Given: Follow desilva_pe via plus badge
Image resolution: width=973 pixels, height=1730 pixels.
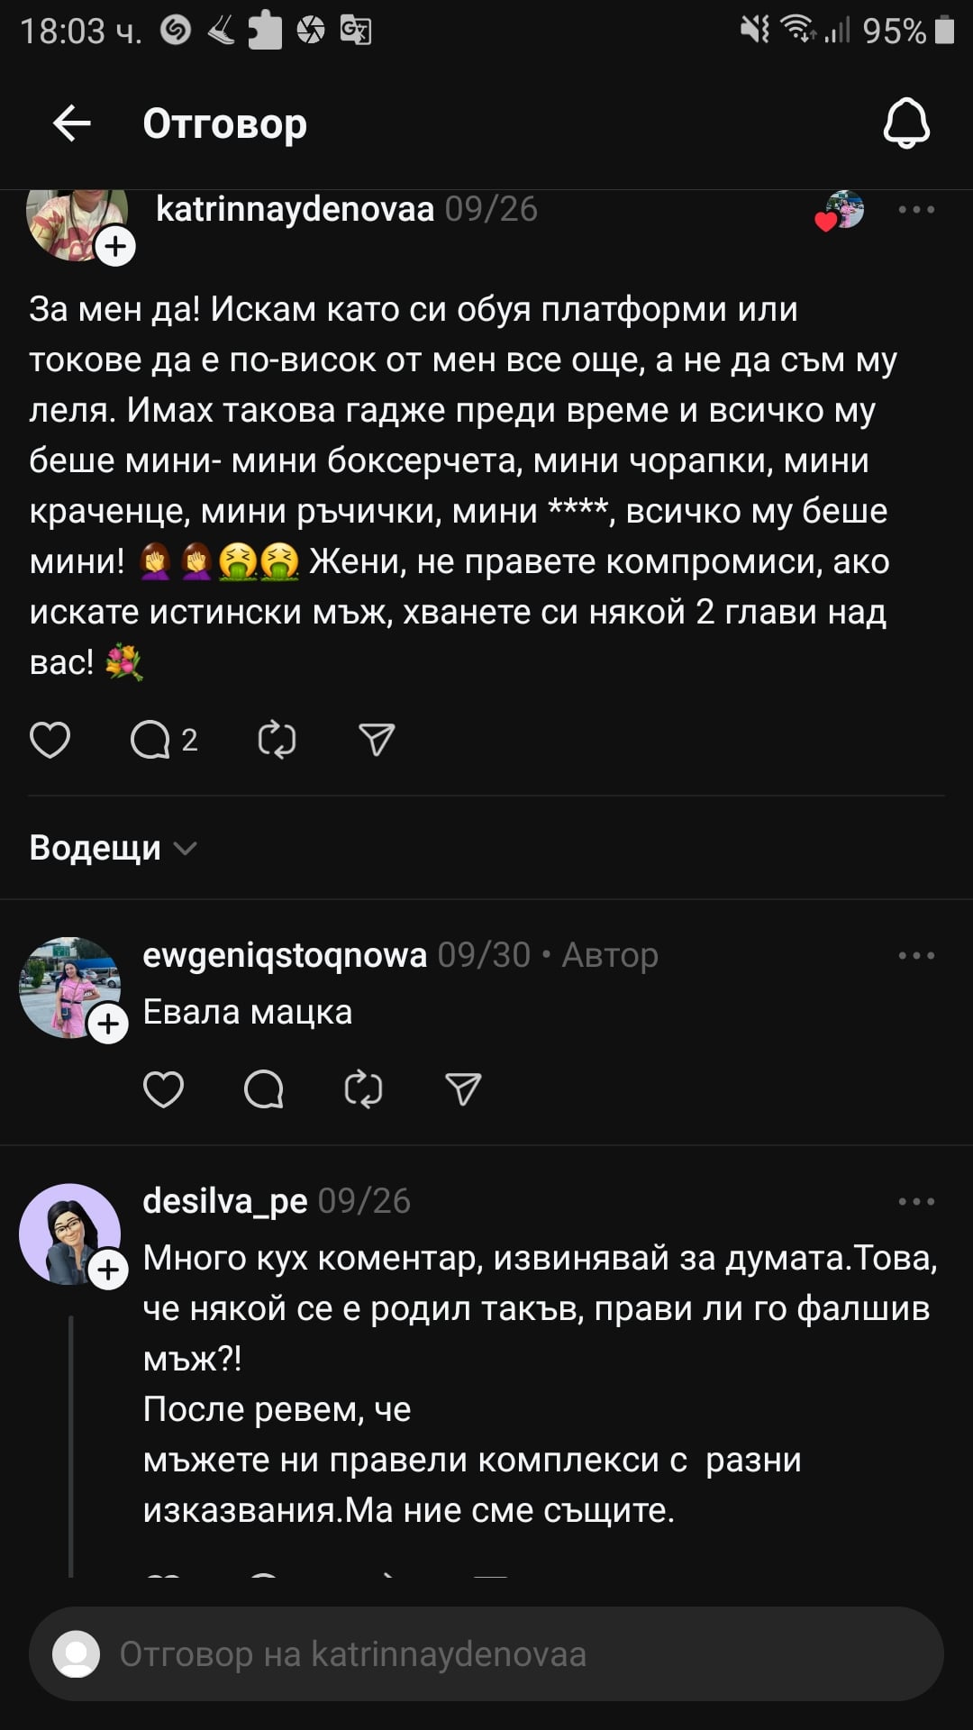Looking at the screenshot, I should coord(108,1270).
